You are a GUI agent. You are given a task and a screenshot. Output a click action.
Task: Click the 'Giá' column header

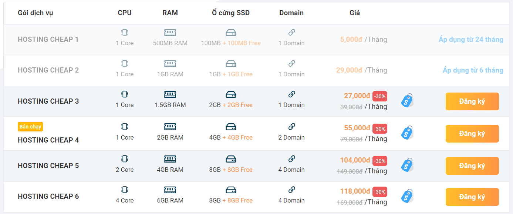pyautogui.click(x=355, y=13)
